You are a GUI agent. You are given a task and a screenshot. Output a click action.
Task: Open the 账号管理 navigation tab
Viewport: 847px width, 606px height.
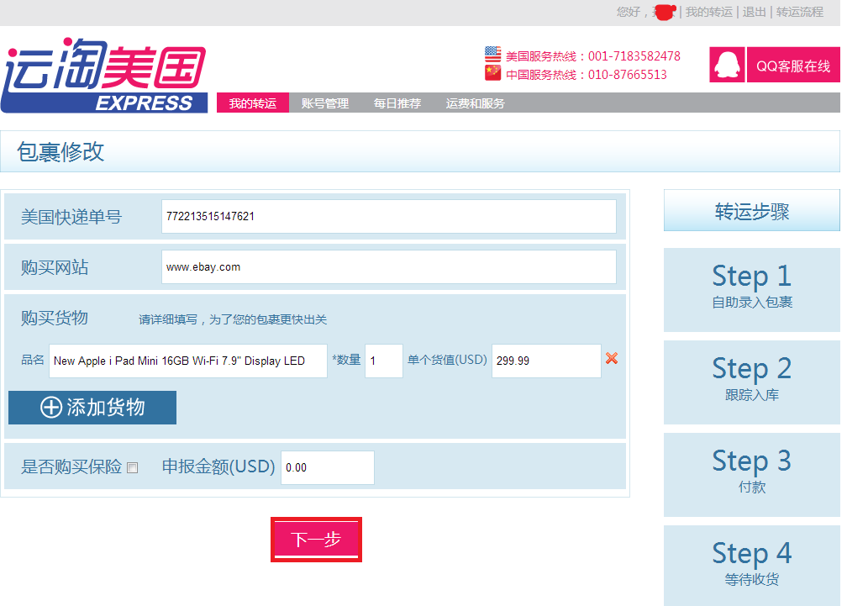tap(325, 103)
